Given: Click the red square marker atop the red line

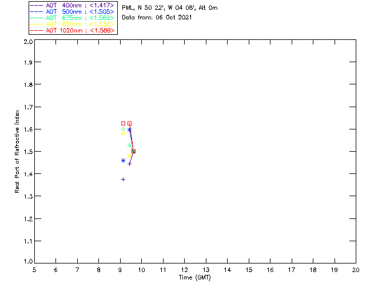Looking at the screenshot, I should tap(130, 123).
